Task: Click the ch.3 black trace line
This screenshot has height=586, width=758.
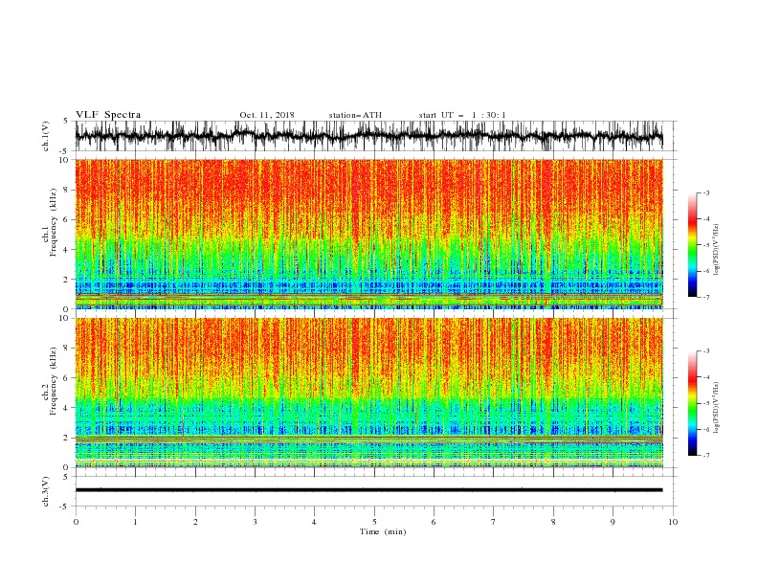Action: click(x=368, y=490)
